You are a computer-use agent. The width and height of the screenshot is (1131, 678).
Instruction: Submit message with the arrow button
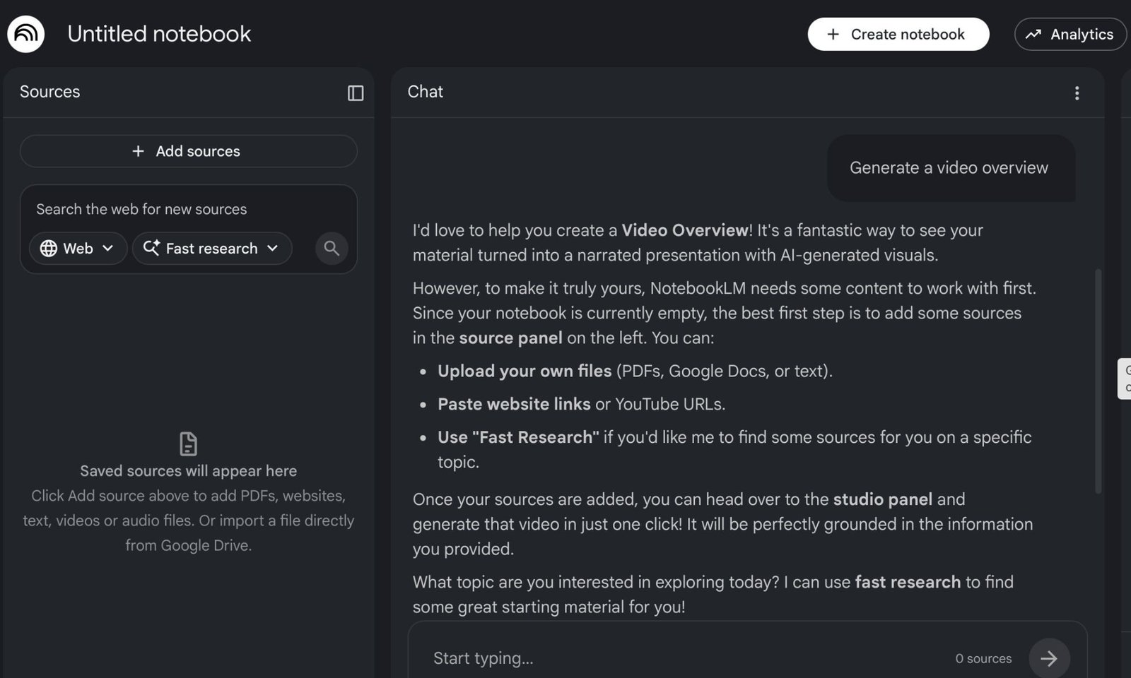(x=1049, y=658)
